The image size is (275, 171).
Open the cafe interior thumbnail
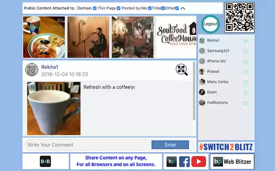pos(133,37)
